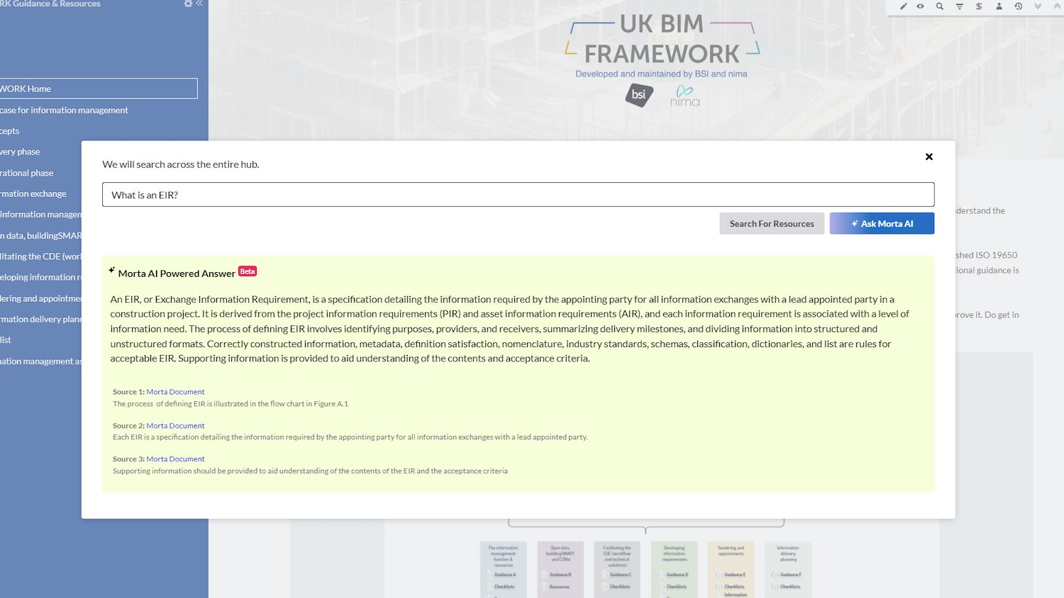The height and width of the screenshot is (598, 1064).
Task: Collapse the sidebar with the double-left chevron
Action: pyautogui.click(x=199, y=4)
